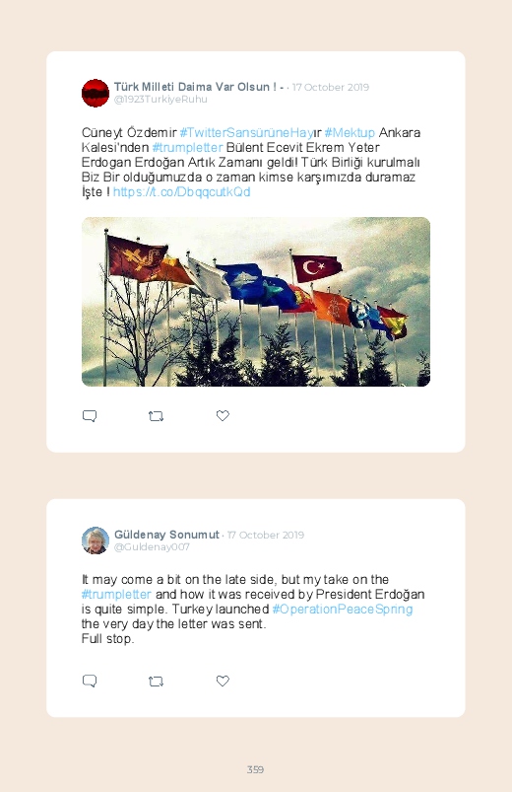Follow the t.co/DbqqcutkQd link

(181, 192)
